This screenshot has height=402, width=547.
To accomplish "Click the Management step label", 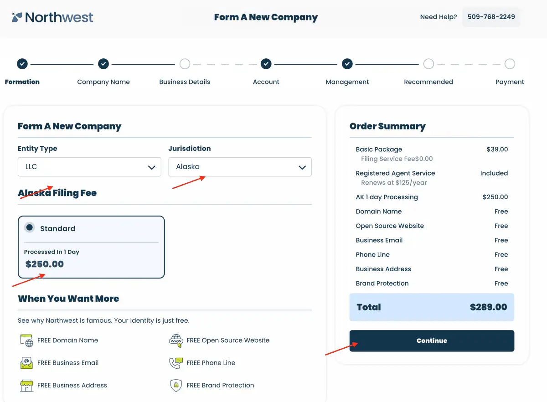I will click(347, 82).
